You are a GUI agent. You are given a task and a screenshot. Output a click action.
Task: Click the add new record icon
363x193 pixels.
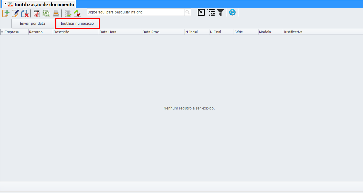(x=6, y=13)
